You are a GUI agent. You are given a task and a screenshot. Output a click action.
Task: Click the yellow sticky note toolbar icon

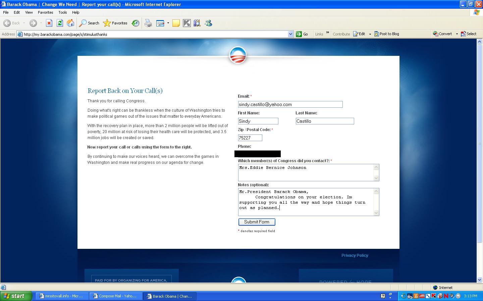coord(176,23)
